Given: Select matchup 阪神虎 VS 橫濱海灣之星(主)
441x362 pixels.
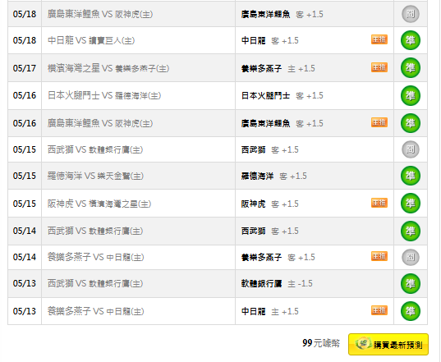Looking at the screenshot, I should 99,204.
